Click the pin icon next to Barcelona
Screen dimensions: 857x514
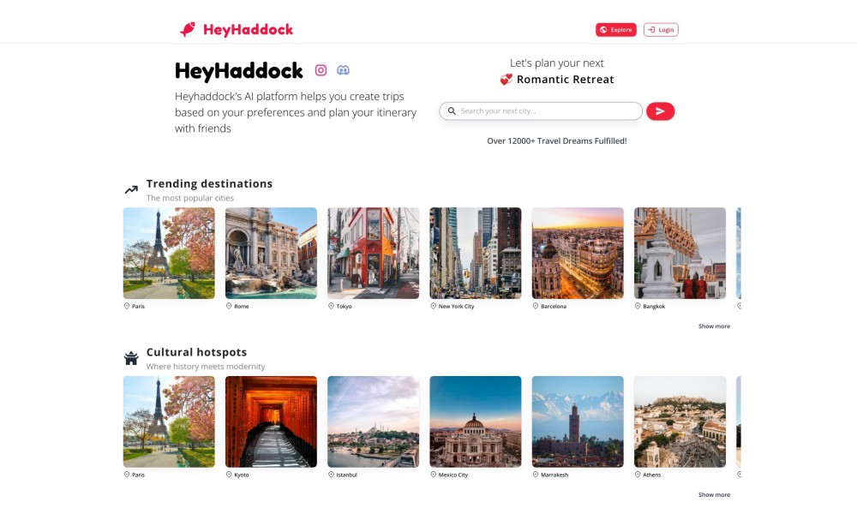536,306
